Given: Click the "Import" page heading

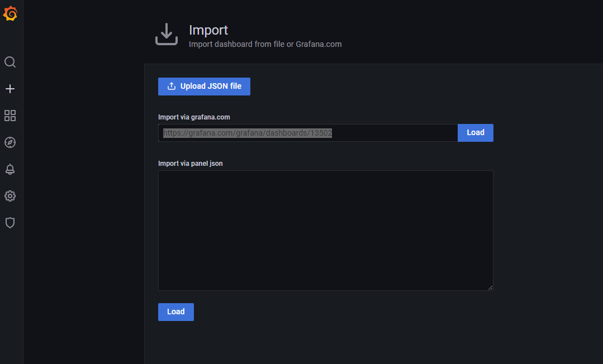Looking at the screenshot, I should (x=208, y=30).
